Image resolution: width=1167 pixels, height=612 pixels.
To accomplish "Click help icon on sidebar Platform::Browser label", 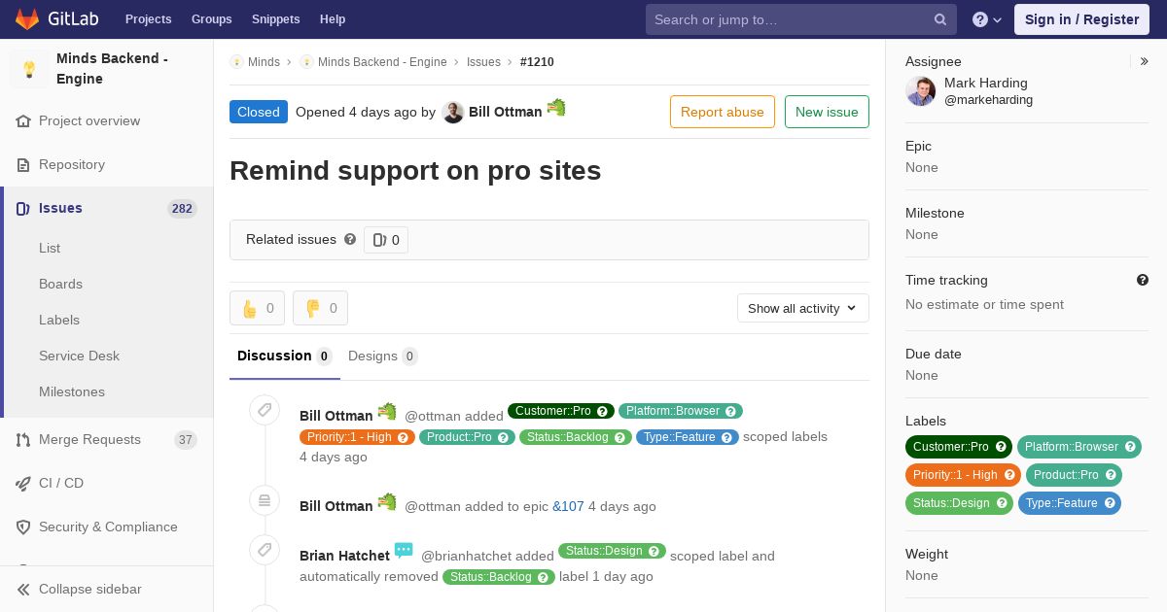I will (x=1131, y=447).
